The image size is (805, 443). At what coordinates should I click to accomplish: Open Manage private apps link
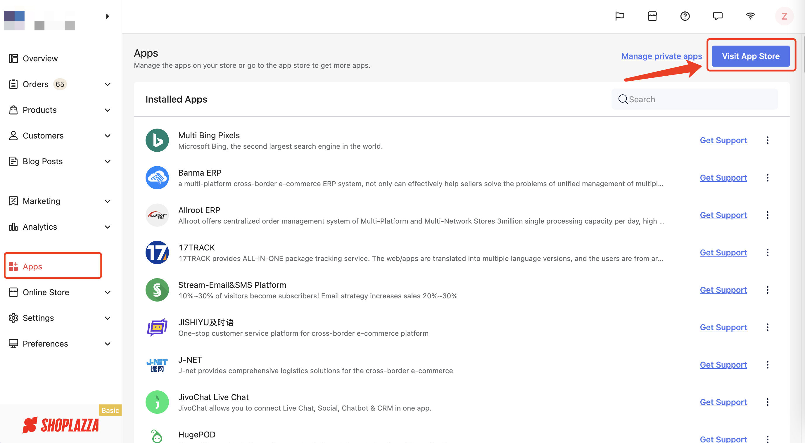click(661, 56)
